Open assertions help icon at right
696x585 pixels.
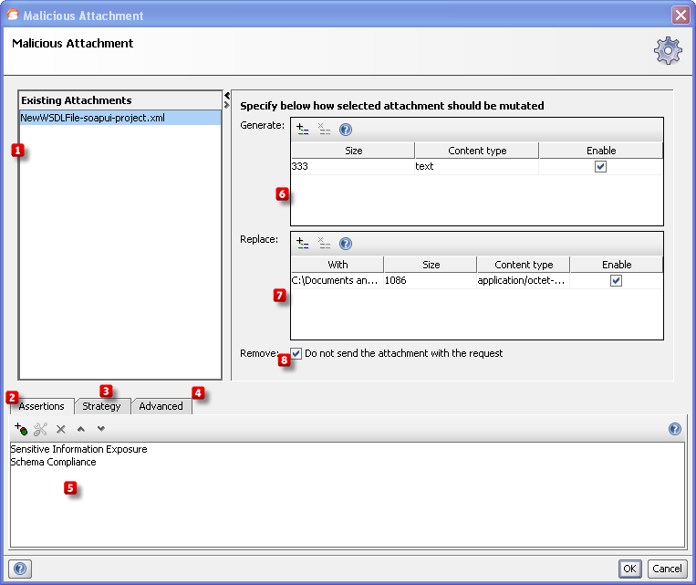pyautogui.click(x=675, y=429)
